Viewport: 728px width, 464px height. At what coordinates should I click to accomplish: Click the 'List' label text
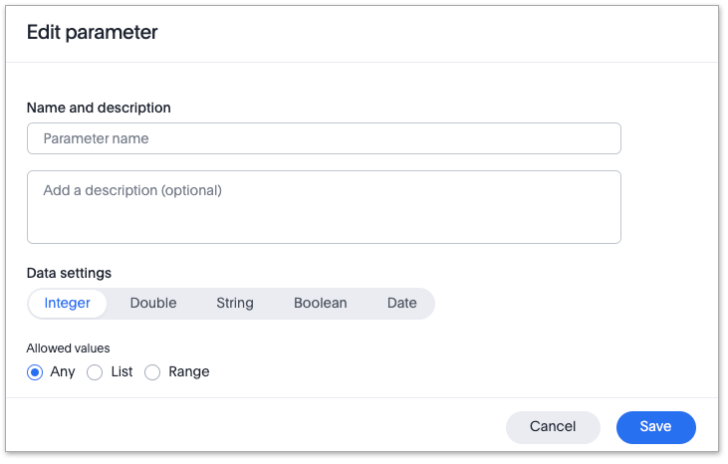point(121,371)
